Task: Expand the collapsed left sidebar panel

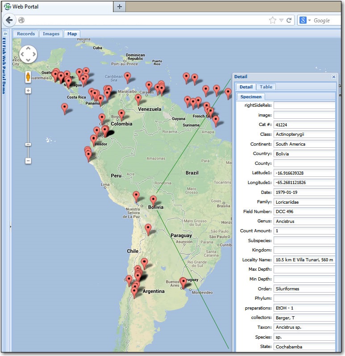Action: tap(5, 34)
